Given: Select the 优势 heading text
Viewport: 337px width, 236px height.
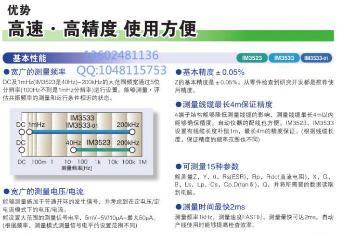Looking at the screenshot, I should [19, 10].
